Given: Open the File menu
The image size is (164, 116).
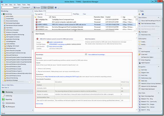Looking at the screenshot, I should [2, 5].
